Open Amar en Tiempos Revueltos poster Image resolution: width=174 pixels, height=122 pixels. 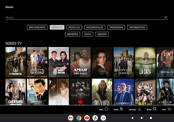[x=81, y=62]
